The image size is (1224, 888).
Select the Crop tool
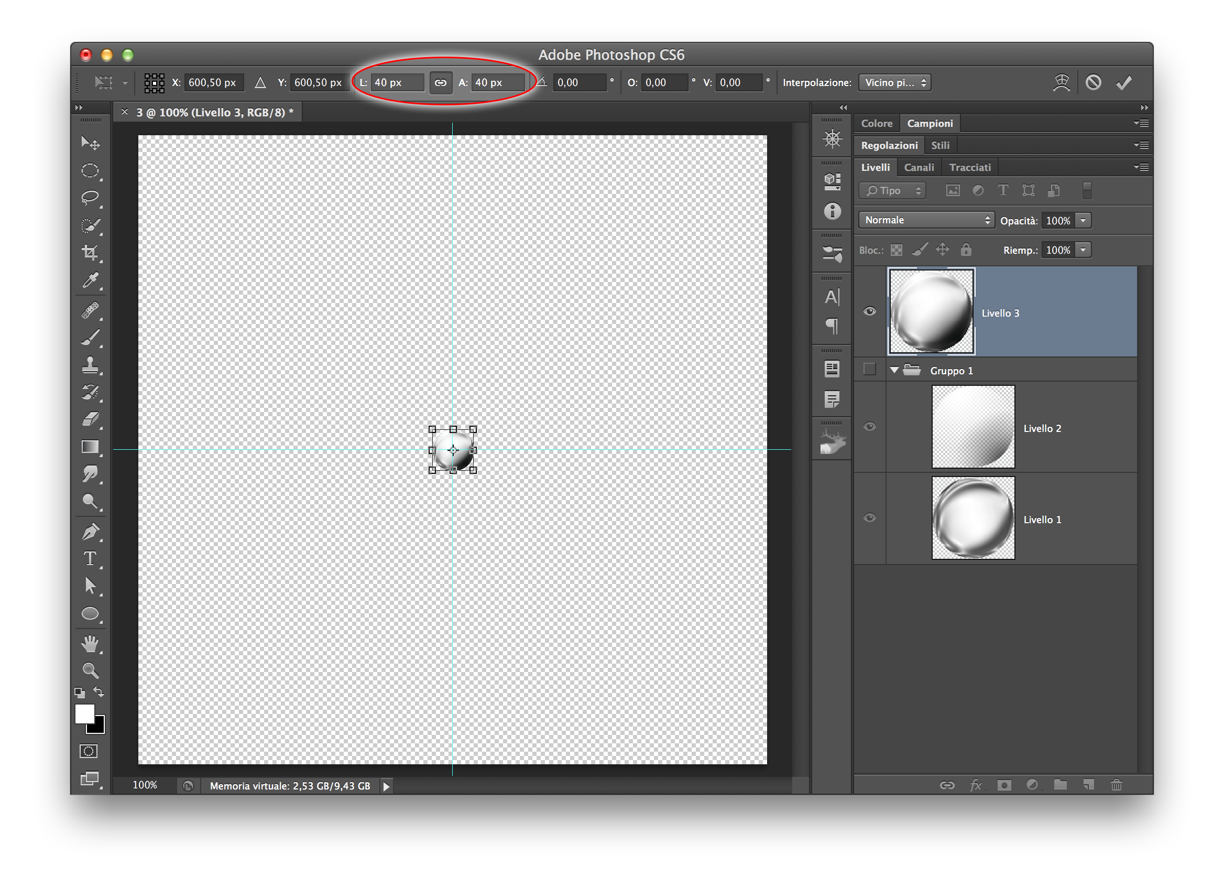click(x=90, y=253)
